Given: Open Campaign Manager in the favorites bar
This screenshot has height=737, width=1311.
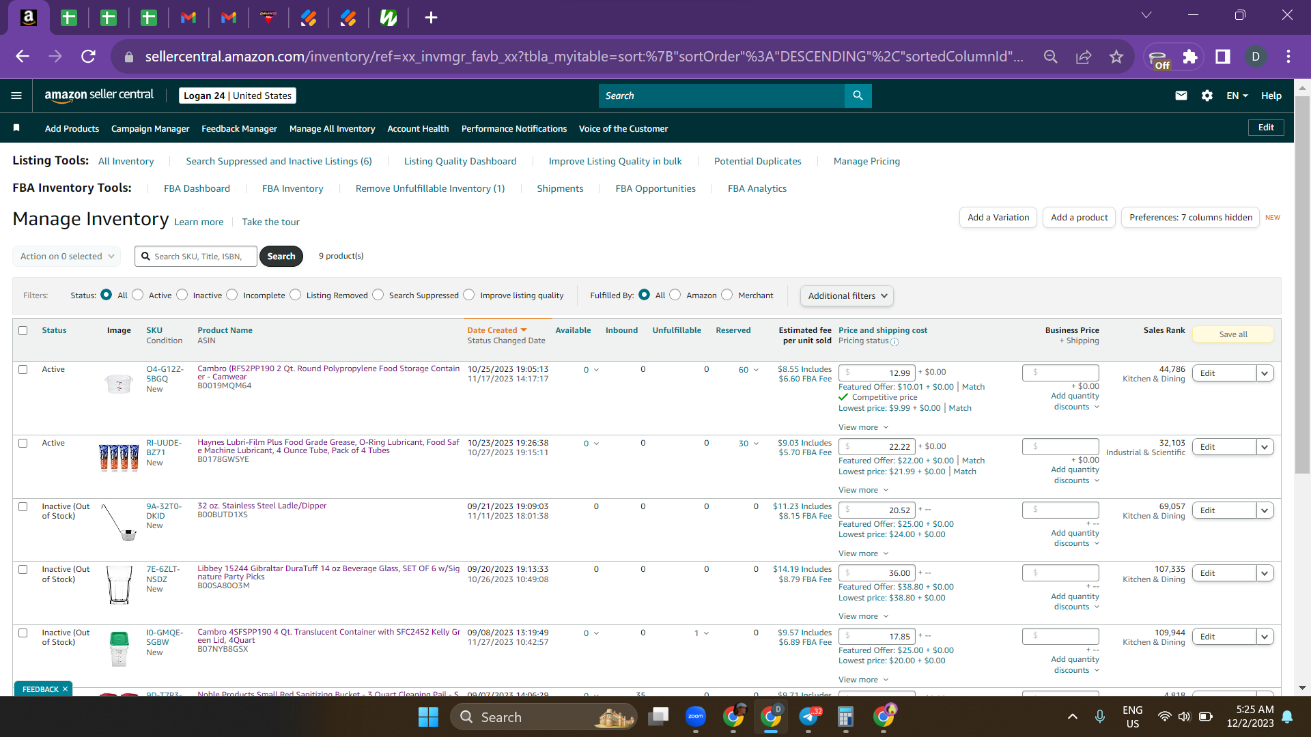Looking at the screenshot, I should (x=150, y=128).
